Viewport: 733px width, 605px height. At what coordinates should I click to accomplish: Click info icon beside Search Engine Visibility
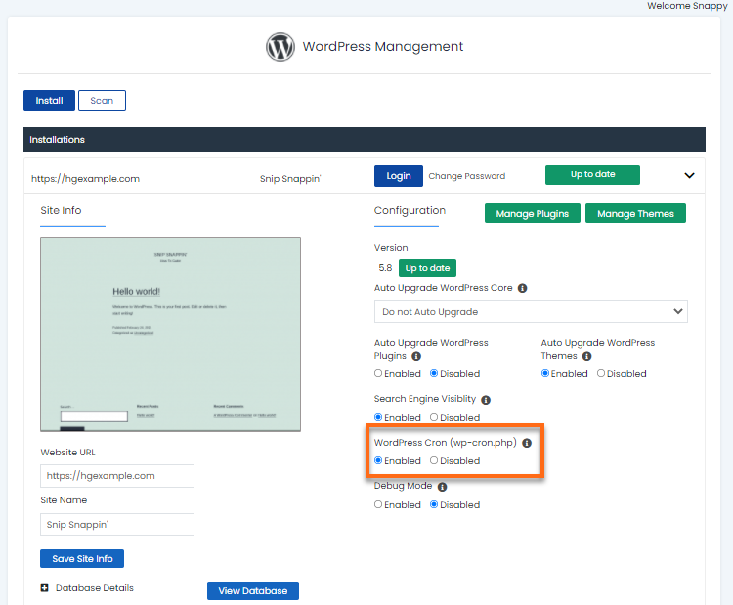point(486,400)
